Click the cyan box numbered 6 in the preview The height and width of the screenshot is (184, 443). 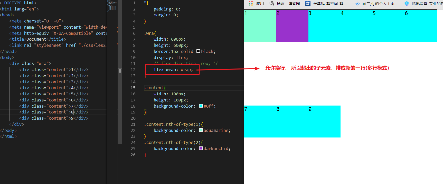(x=421, y=26)
